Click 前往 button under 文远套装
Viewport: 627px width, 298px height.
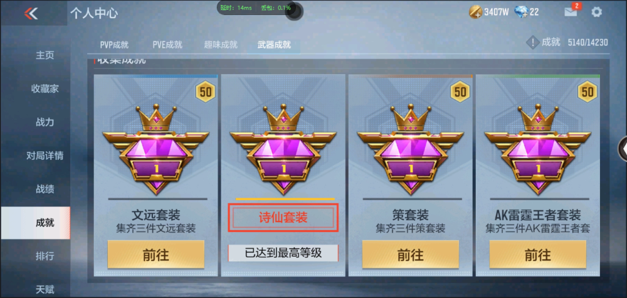tap(156, 255)
